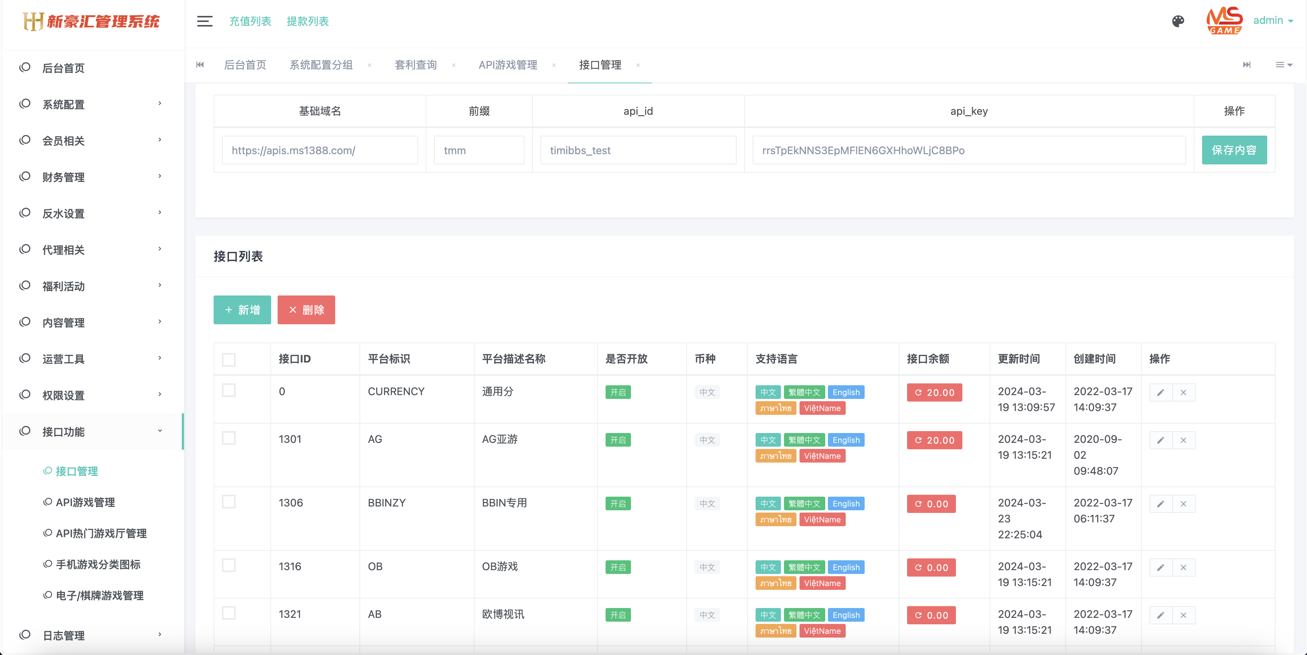Toggle the sidebar with the hamburger icon
Viewport: 1307px width, 655px height.
(205, 21)
